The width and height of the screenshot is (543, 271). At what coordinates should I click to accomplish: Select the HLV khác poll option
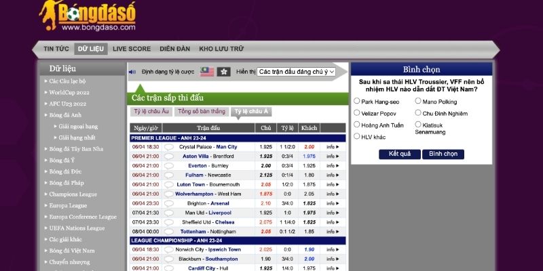357,136
